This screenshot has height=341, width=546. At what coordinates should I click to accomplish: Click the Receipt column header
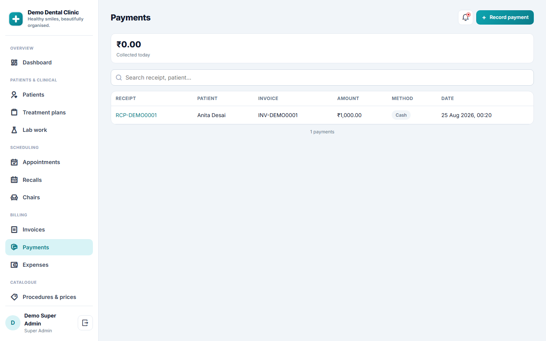click(126, 99)
